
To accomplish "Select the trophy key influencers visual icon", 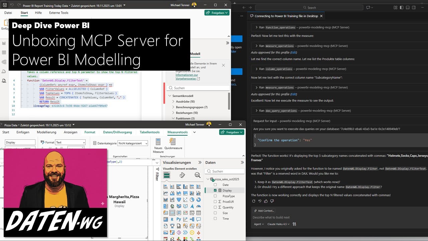I will pyautogui.click(x=172, y=226).
